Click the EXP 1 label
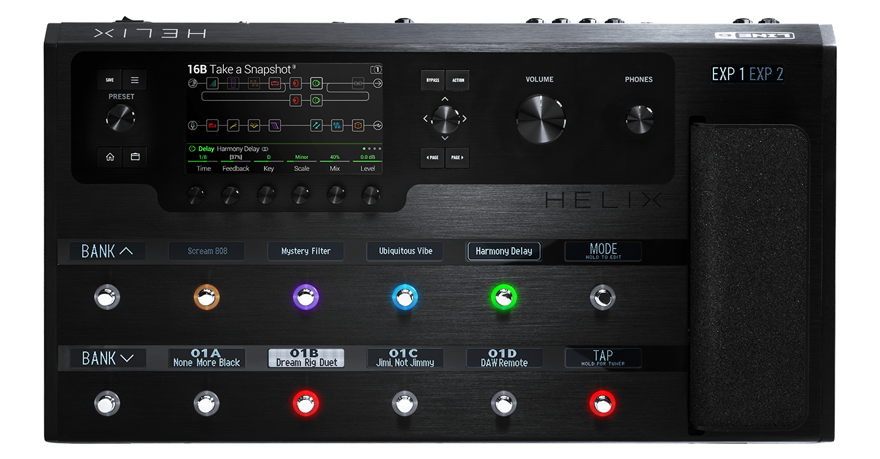880x459 pixels. tap(728, 74)
